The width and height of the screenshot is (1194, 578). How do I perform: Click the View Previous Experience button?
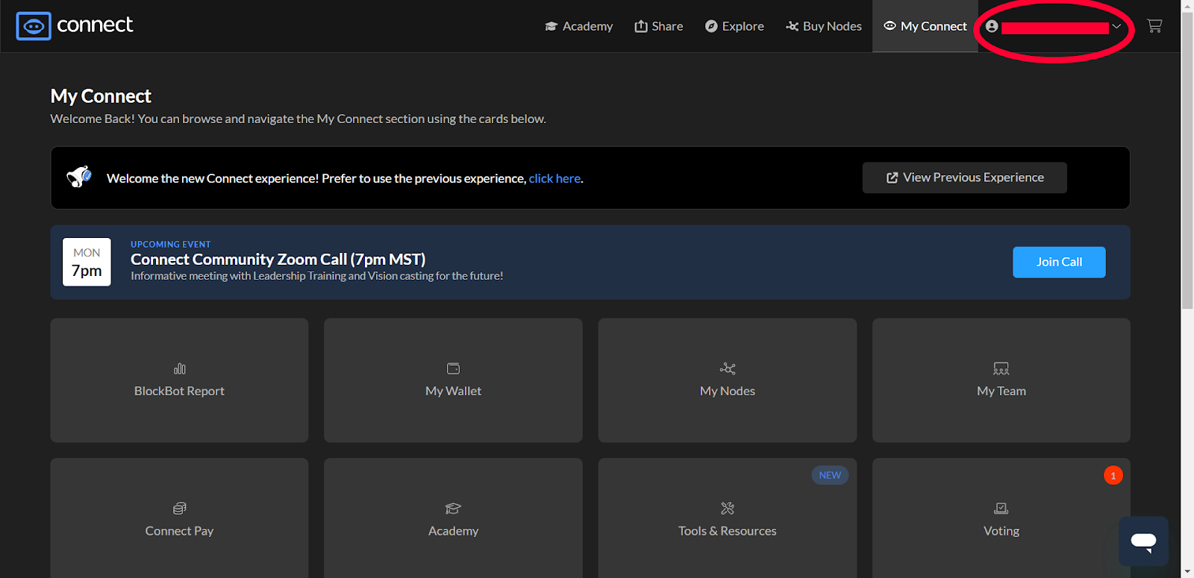coord(965,178)
